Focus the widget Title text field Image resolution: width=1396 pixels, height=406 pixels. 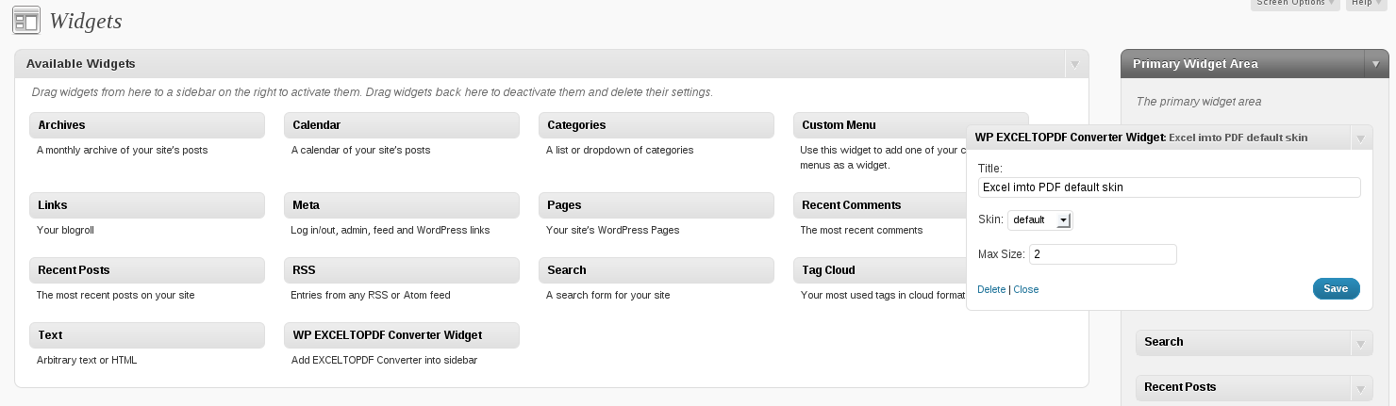[1169, 187]
